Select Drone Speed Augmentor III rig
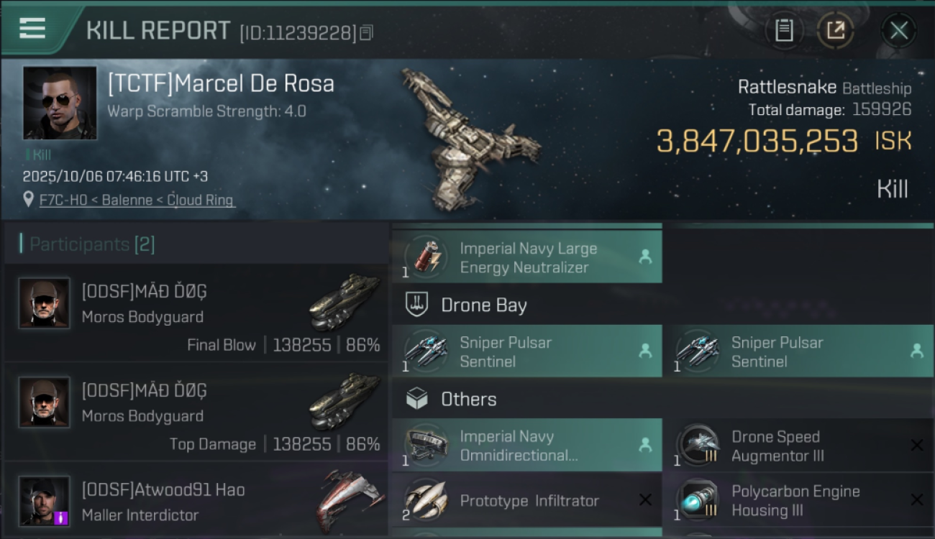The image size is (935, 539). click(798, 446)
